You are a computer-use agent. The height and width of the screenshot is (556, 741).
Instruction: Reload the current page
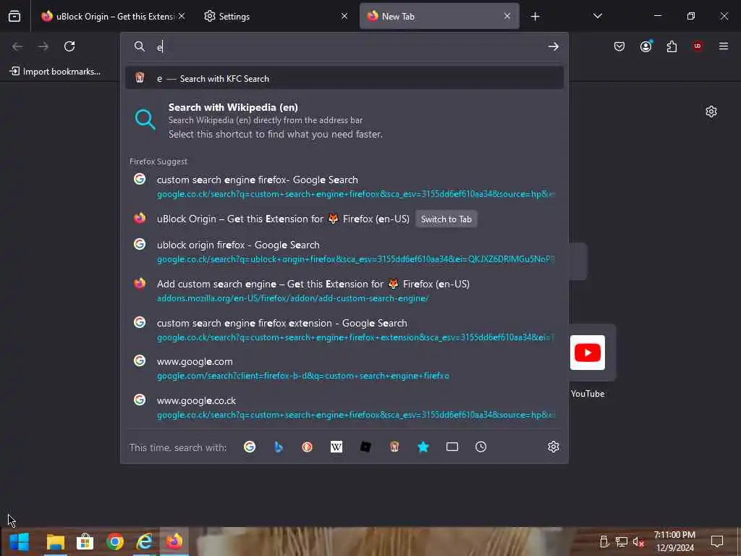tap(69, 46)
